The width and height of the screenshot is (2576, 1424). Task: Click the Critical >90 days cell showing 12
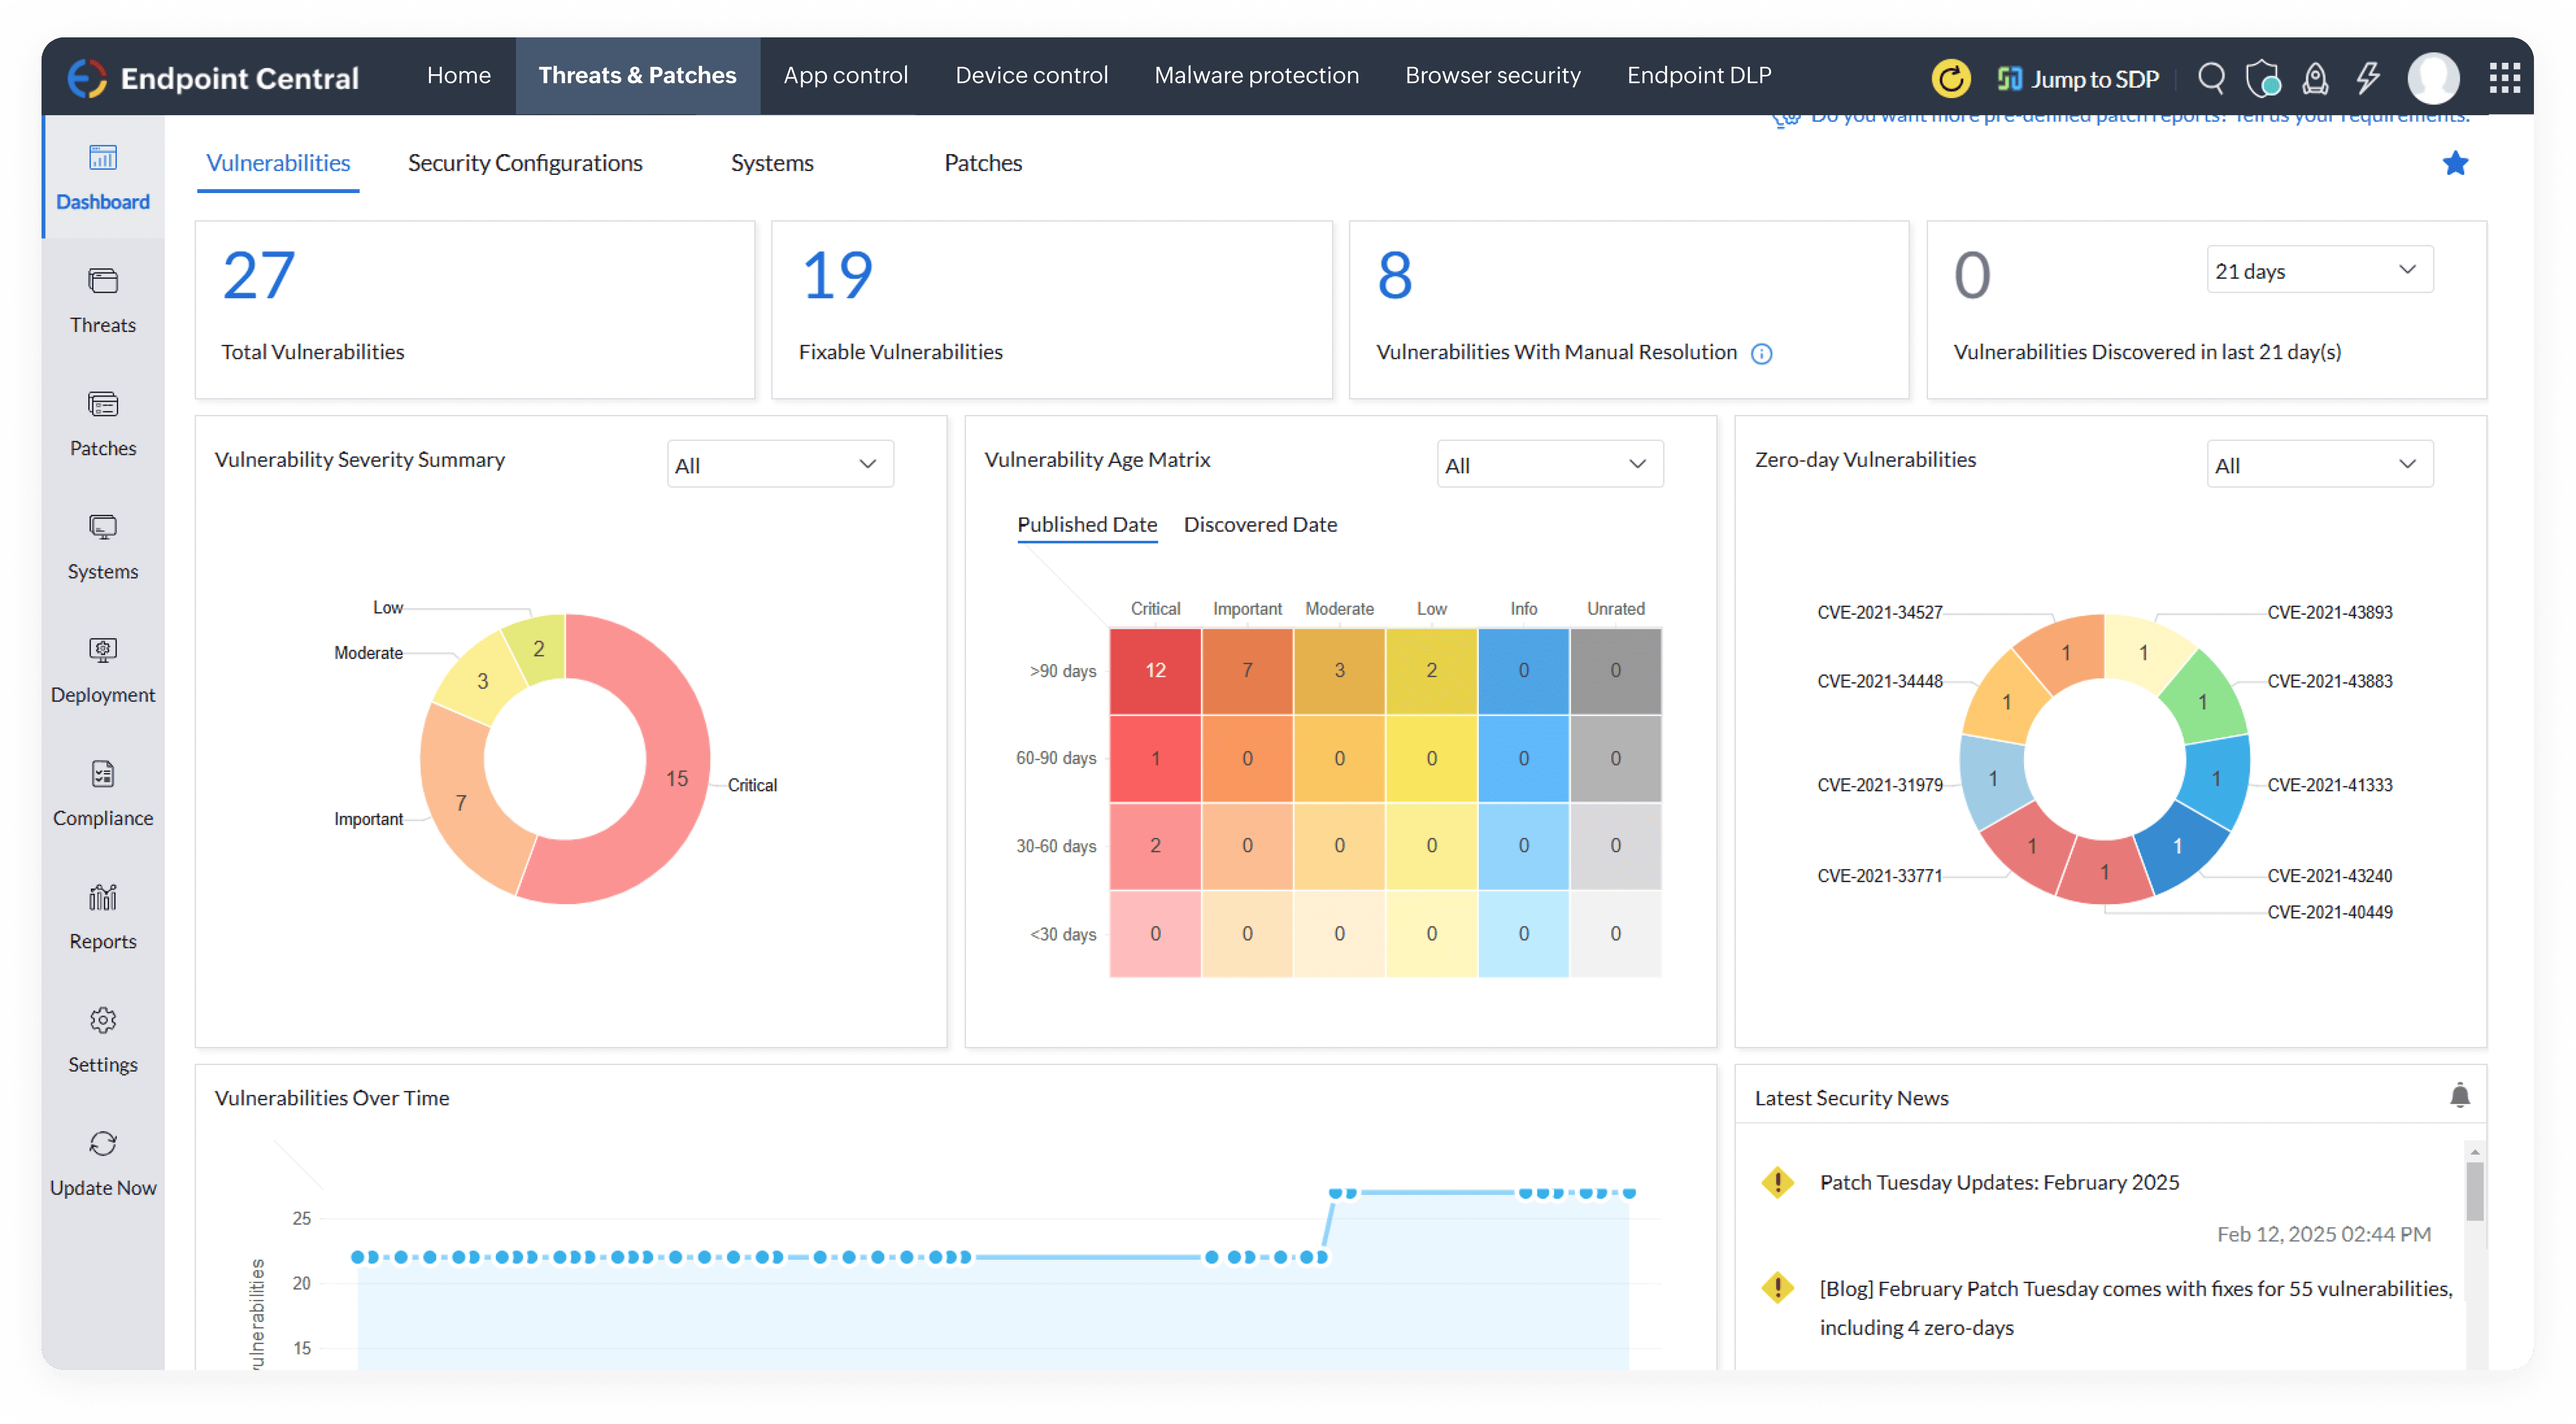click(x=1155, y=670)
